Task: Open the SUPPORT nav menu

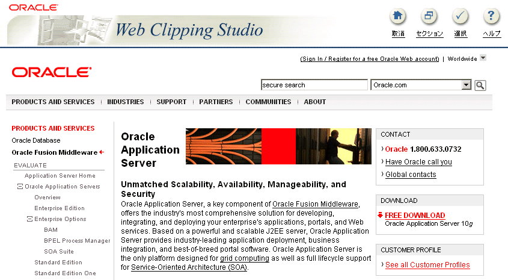Action: point(171,102)
